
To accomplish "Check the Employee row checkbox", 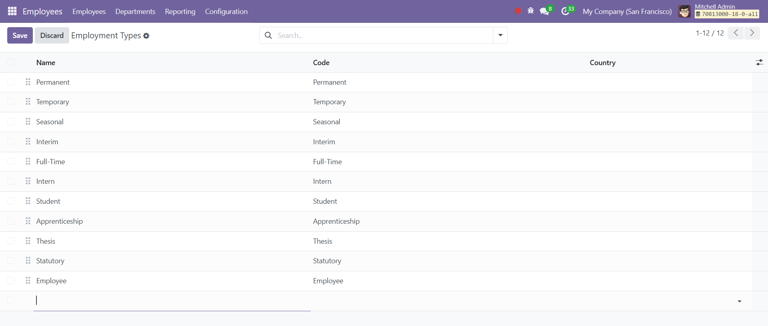I will click(x=11, y=280).
